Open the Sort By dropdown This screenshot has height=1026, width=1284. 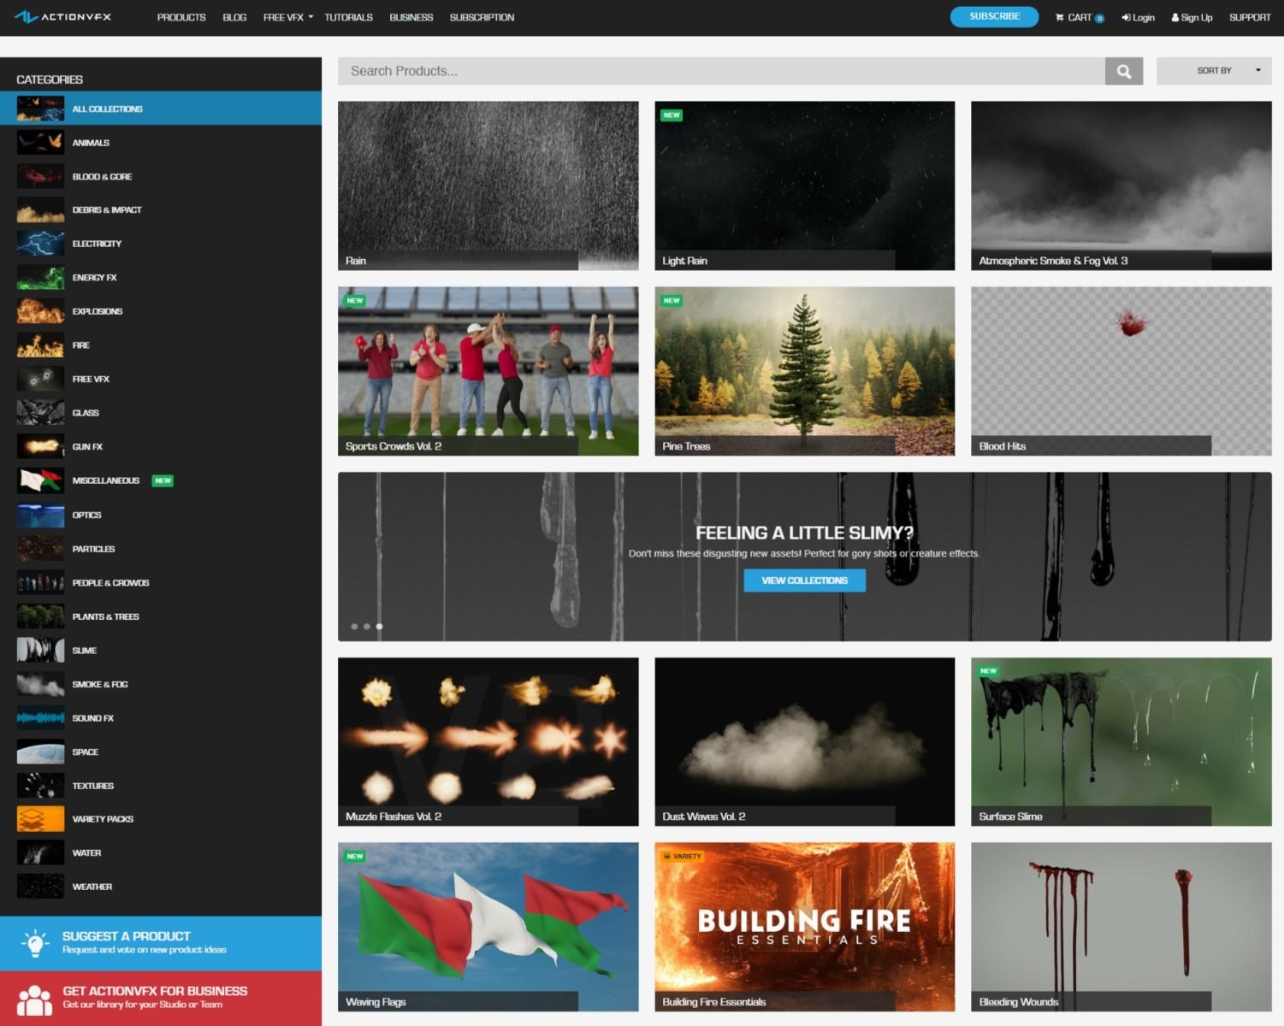tap(1214, 70)
